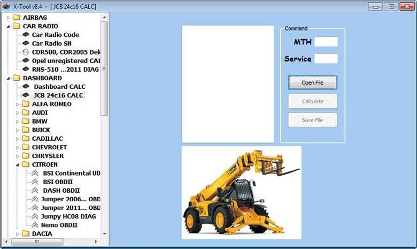Click the large white text output area
417x249 pixels.
tap(228, 84)
